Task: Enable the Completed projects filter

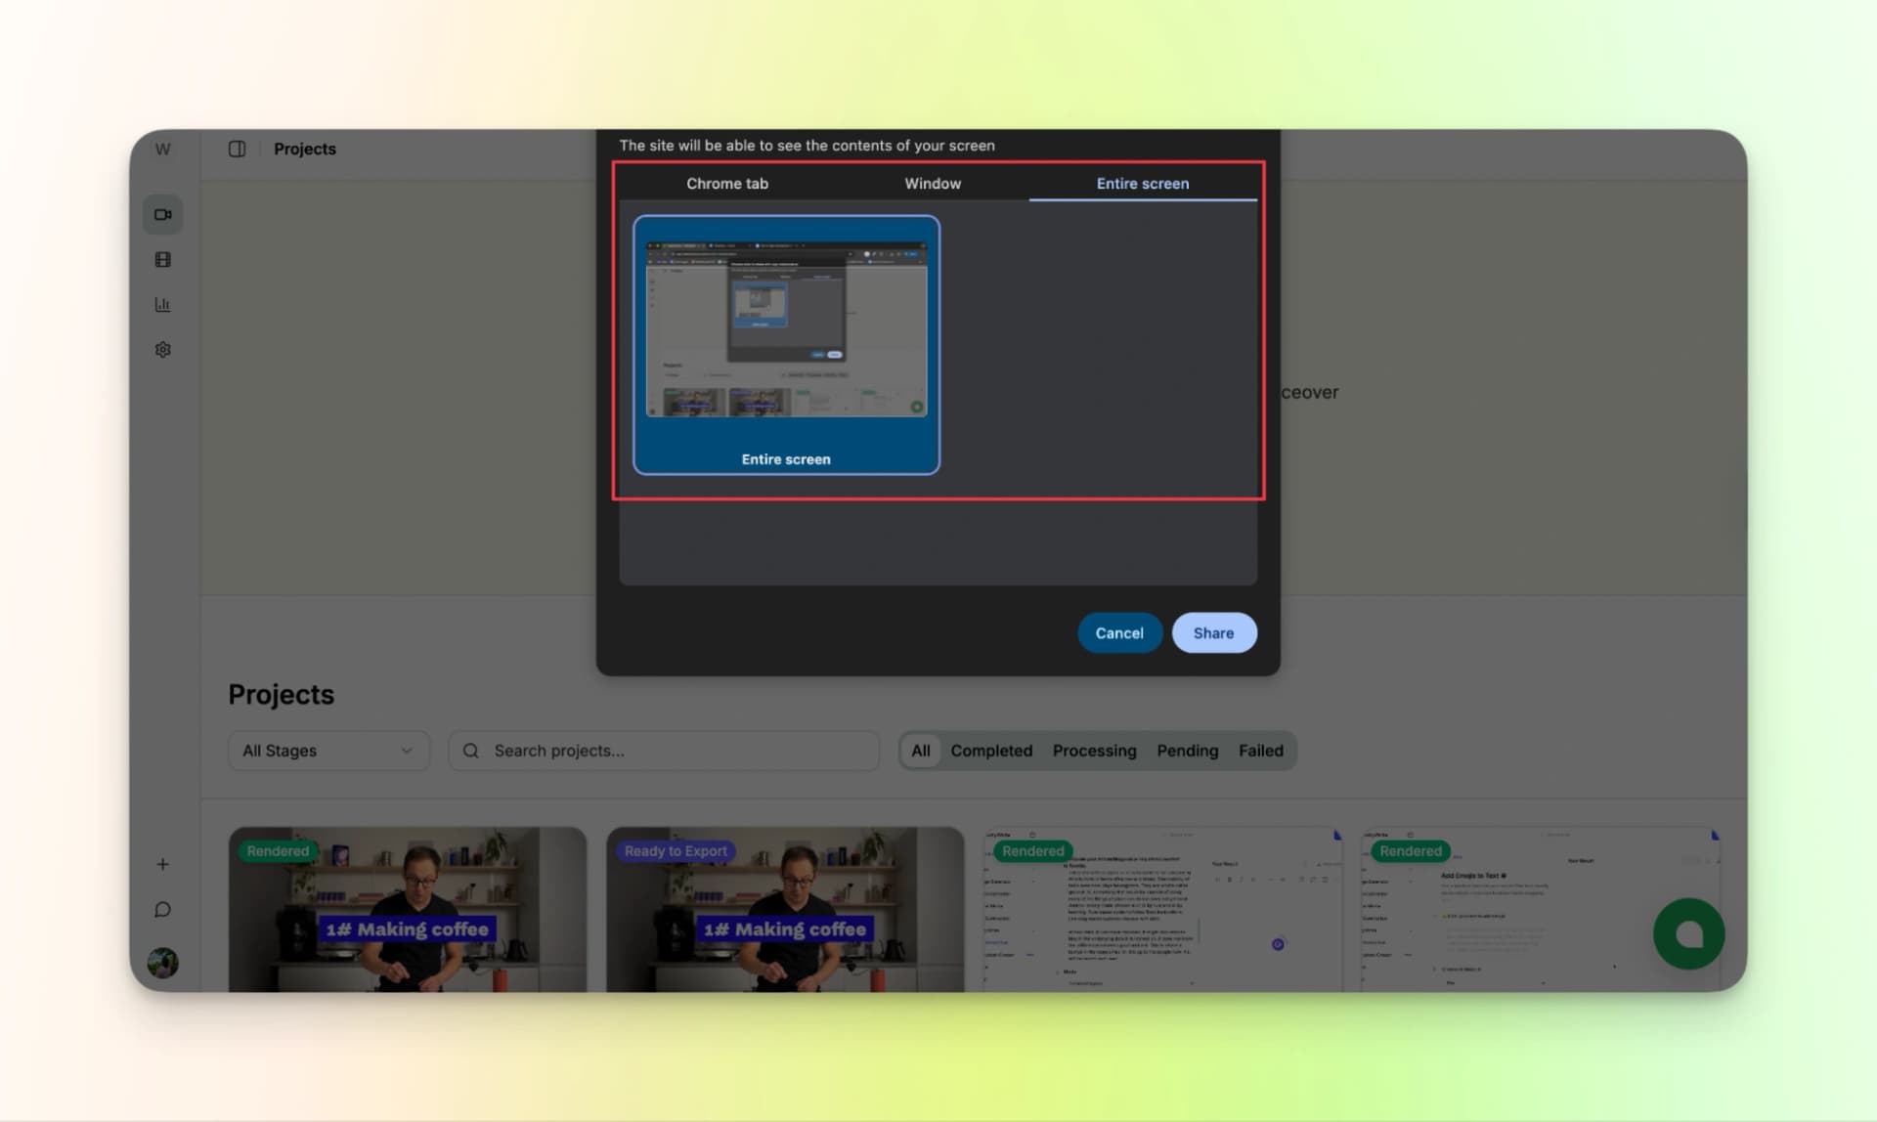Action: 991,751
